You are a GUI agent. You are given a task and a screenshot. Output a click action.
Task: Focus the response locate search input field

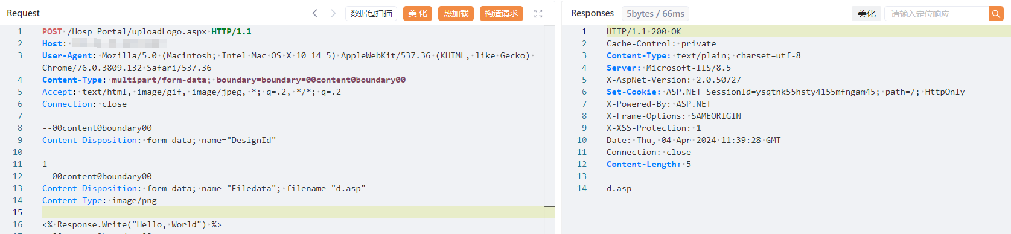(936, 13)
